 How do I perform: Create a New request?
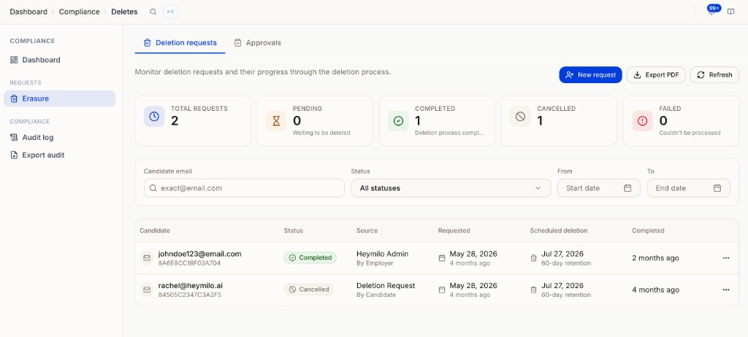pos(590,75)
